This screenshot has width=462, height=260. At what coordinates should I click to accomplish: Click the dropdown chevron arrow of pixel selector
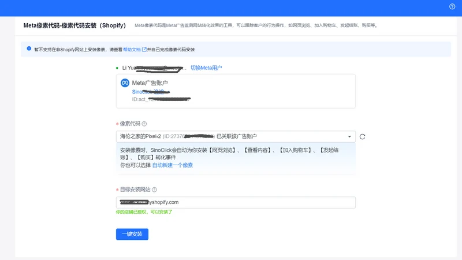pos(349,136)
